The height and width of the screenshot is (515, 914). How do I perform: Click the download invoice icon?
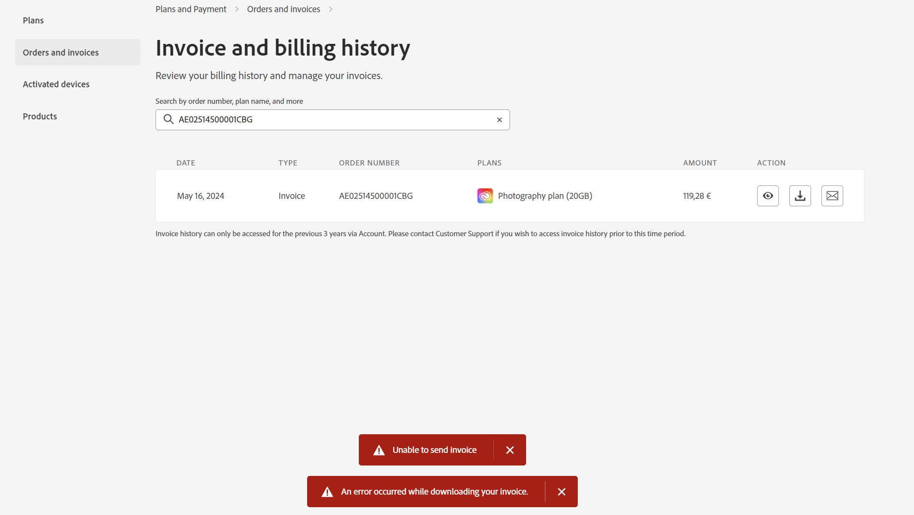click(x=800, y=195)
